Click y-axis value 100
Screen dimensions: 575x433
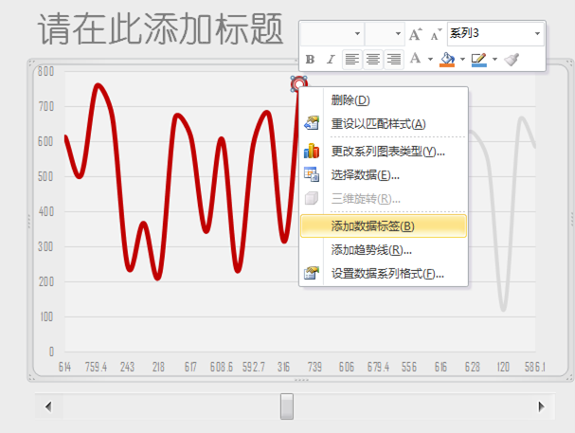pos(46,316)
